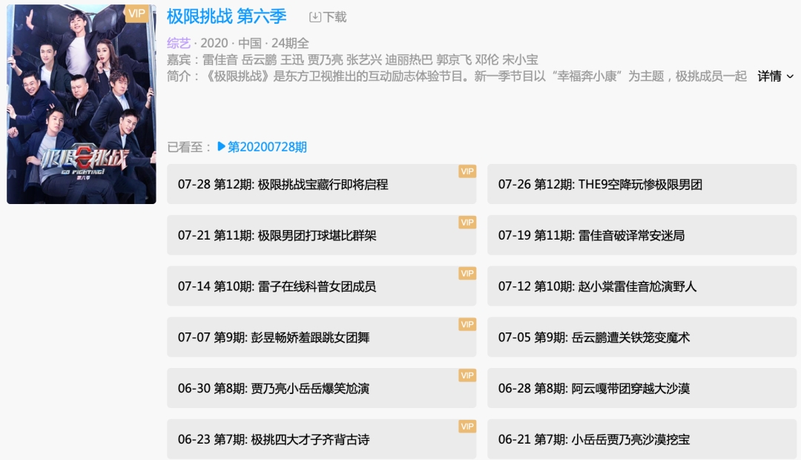Play 06-30 第8期 贾乃亮小岳岳爆笑尬演
This screenshot has height=460, width=801.
pyautogui.click(x=321, y=388)
